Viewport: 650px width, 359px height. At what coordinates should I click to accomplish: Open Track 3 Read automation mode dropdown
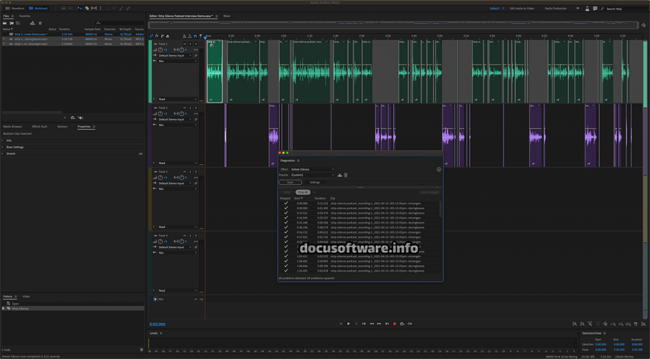click(178, 227)
